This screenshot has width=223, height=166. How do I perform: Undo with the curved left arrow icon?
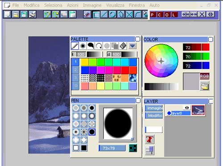click(x=47, y=15)
